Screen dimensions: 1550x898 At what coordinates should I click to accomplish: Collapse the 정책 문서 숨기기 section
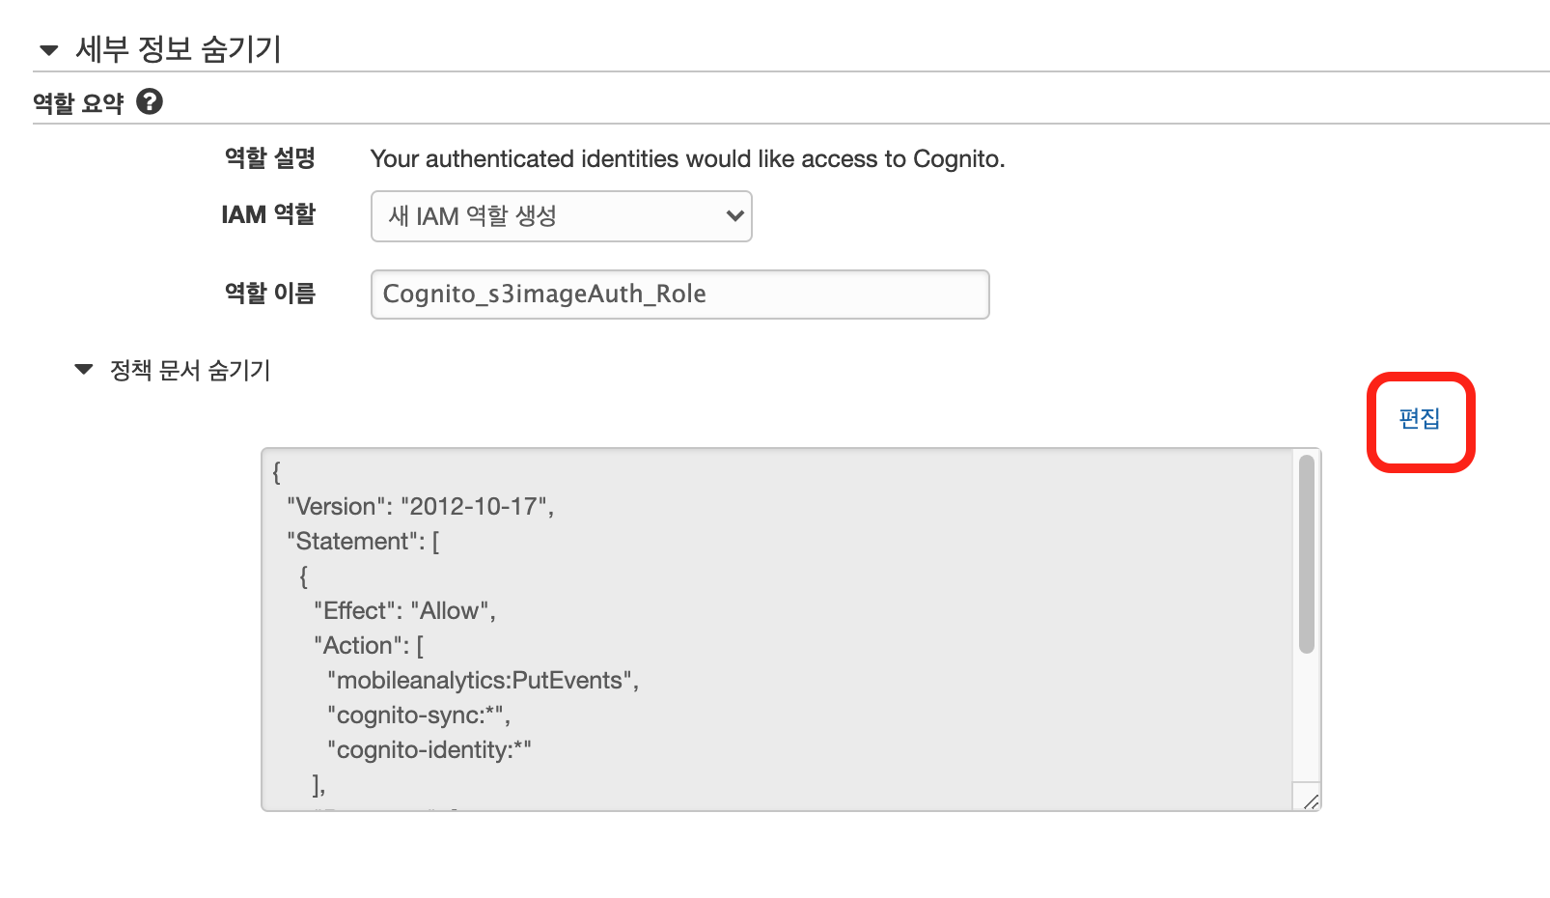[174, 370]
